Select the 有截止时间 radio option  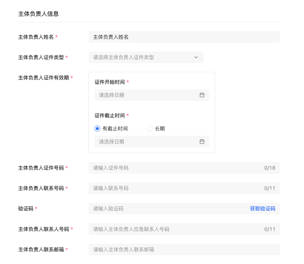(97, 129)
